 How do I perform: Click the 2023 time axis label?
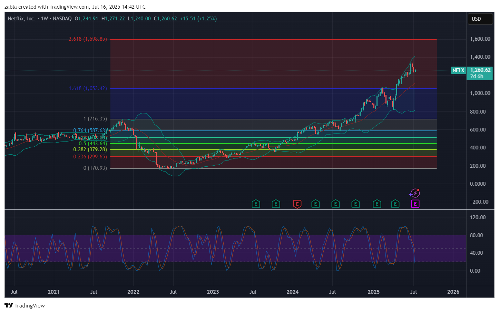(213, 292)
